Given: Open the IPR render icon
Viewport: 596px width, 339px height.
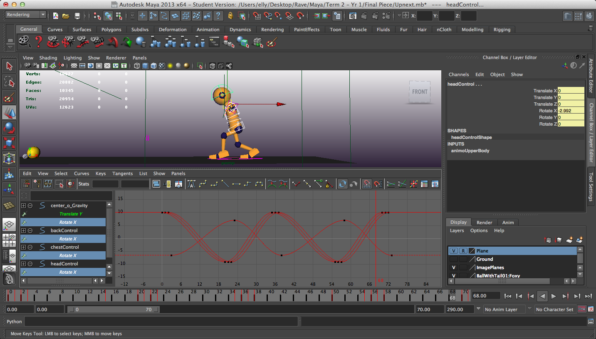Looking at the screenshot, I should click(x=376, y=16).
